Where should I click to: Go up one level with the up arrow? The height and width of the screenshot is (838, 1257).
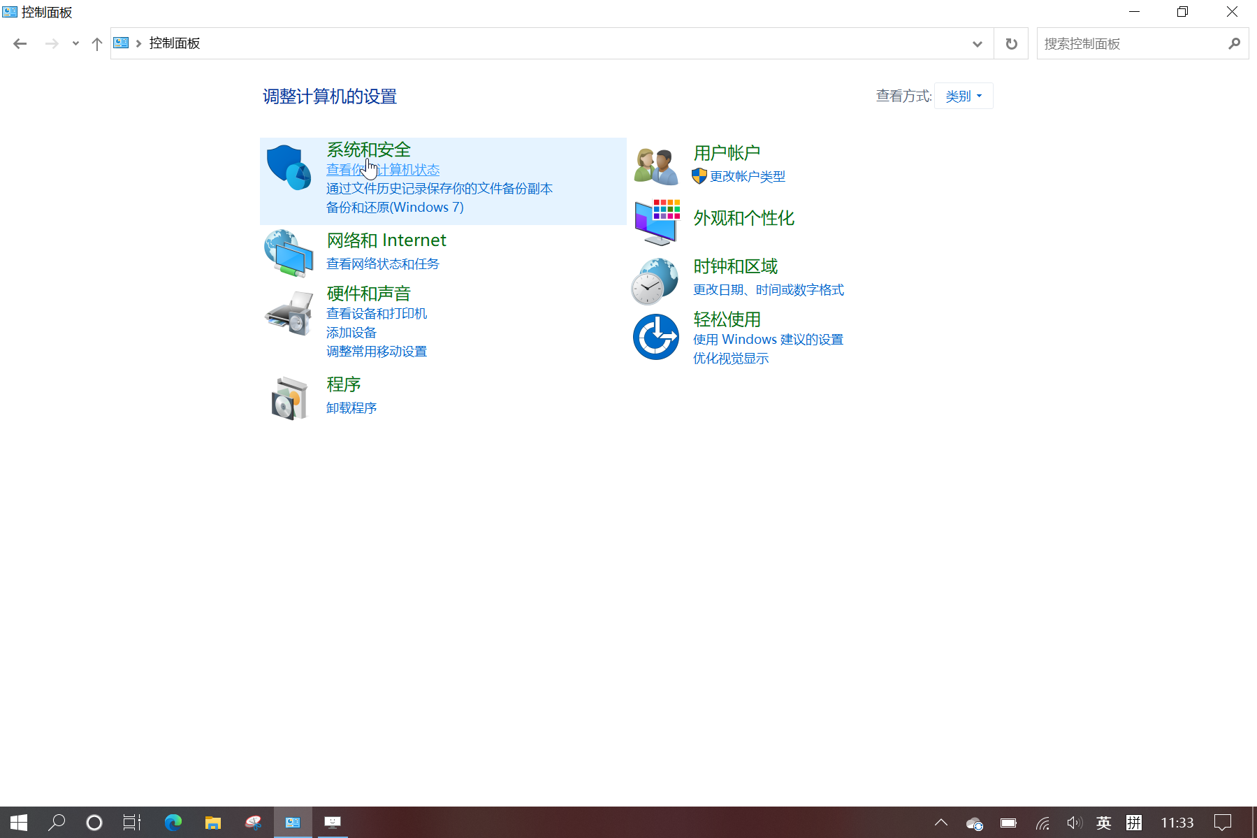coord(97,44)
